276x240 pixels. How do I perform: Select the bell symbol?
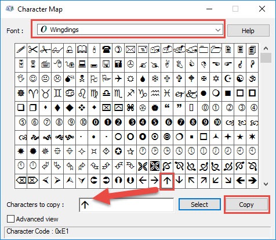click(70, 50)
